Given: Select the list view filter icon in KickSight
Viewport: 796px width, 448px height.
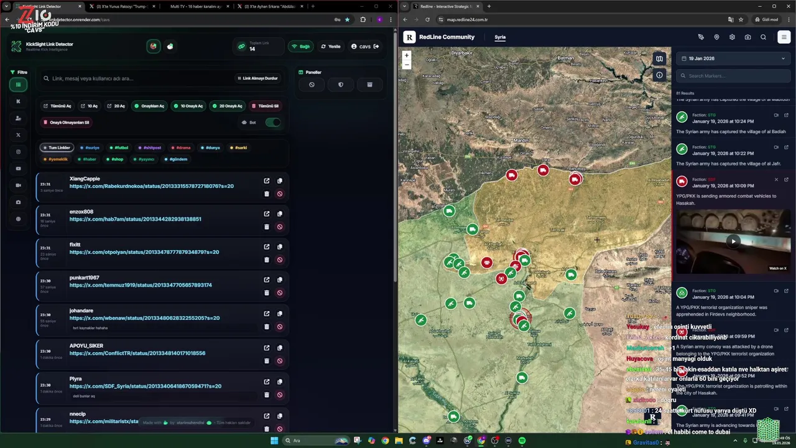Looking at the screenshot, I should click(18, 85).
